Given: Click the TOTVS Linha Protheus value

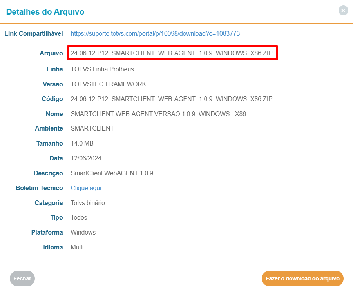Looking at the screenshot, I should point(102,69).
